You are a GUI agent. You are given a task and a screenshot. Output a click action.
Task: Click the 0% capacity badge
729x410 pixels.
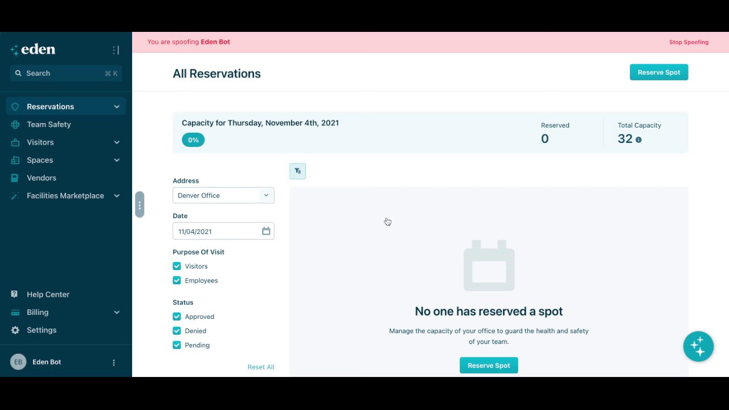point(193,140)
